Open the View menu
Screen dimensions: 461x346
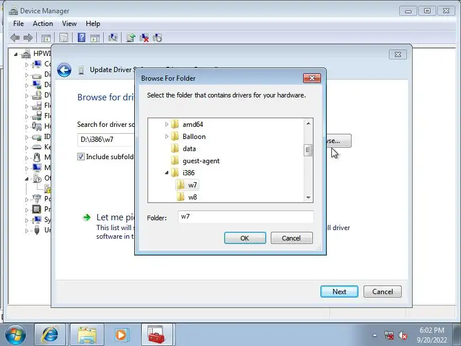point(69,24)
